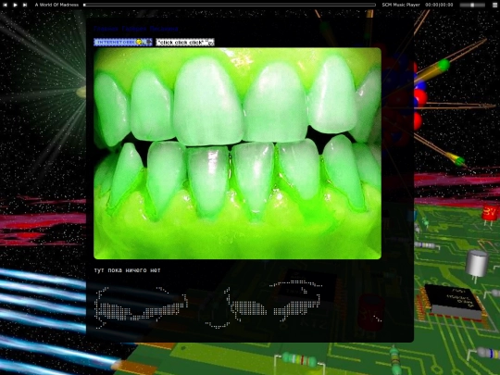Click the track time display 00:00|00:00
Screen dimensions: 500x375
[x=439, y=5]
